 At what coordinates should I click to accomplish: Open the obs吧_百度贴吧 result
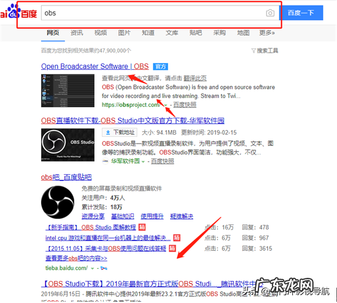click(x=66, y=177)
